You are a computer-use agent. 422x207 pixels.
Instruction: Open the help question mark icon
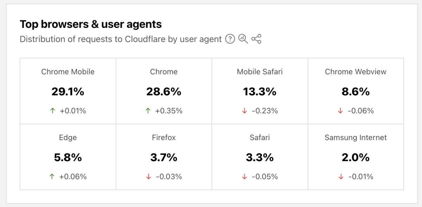230,39
